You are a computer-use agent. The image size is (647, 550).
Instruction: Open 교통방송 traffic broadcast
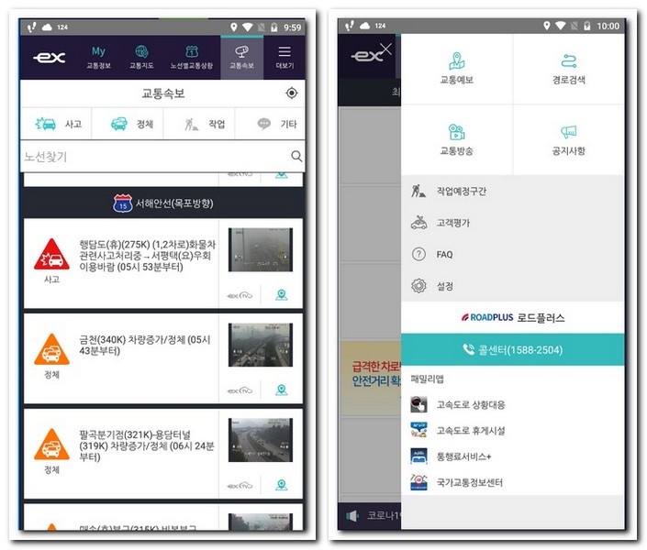tap(457, 139)
